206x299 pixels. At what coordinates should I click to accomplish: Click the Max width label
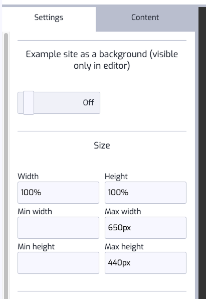click(x=123, y=212)
